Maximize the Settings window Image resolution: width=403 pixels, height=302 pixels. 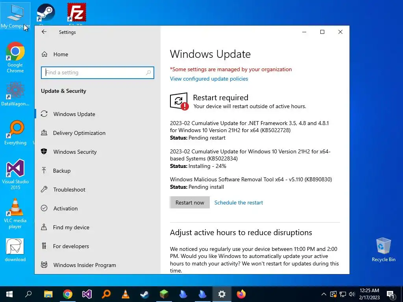(322, 32)
